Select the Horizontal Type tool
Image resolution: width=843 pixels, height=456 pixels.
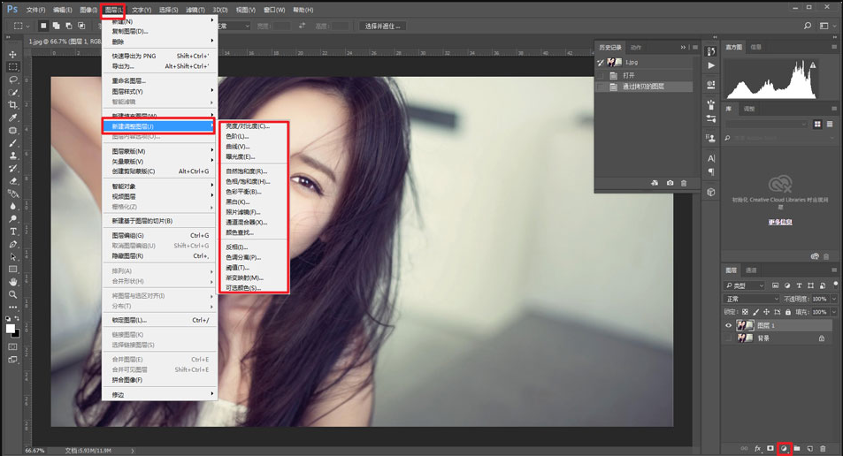tap(12, 232)
